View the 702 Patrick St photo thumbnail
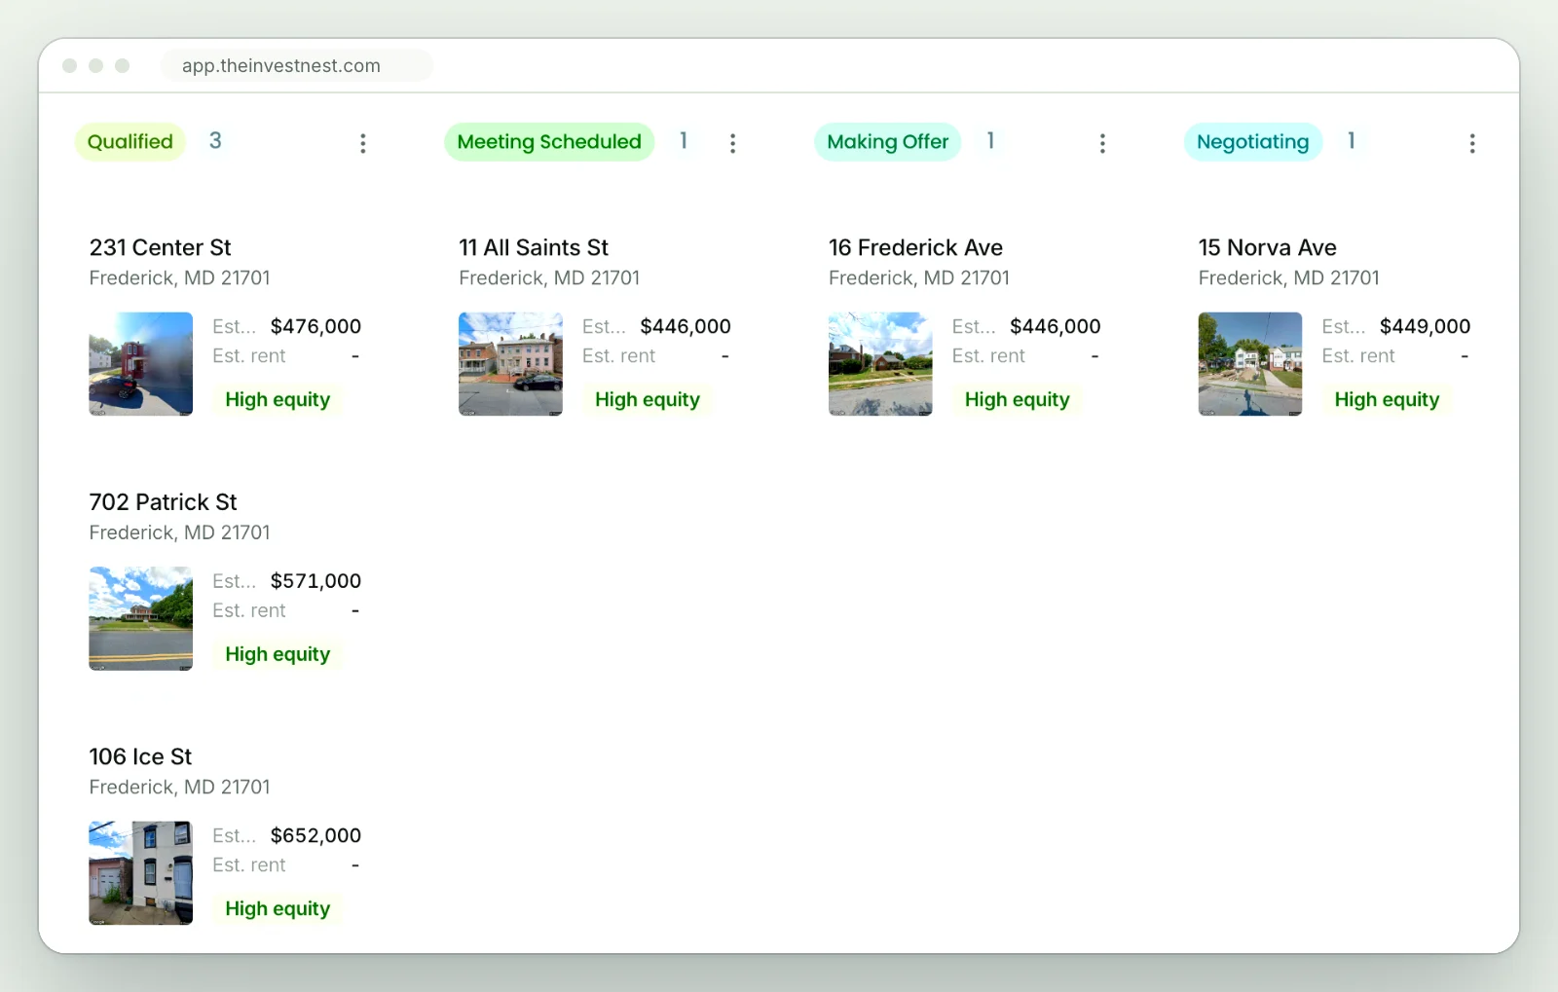 141,618
